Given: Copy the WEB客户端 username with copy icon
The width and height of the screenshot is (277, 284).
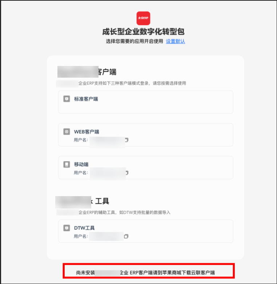Looking at the screenshot, I should 127,140.
